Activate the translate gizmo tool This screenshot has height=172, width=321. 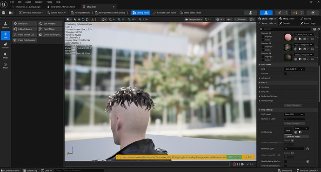click(x=79, y=20)
